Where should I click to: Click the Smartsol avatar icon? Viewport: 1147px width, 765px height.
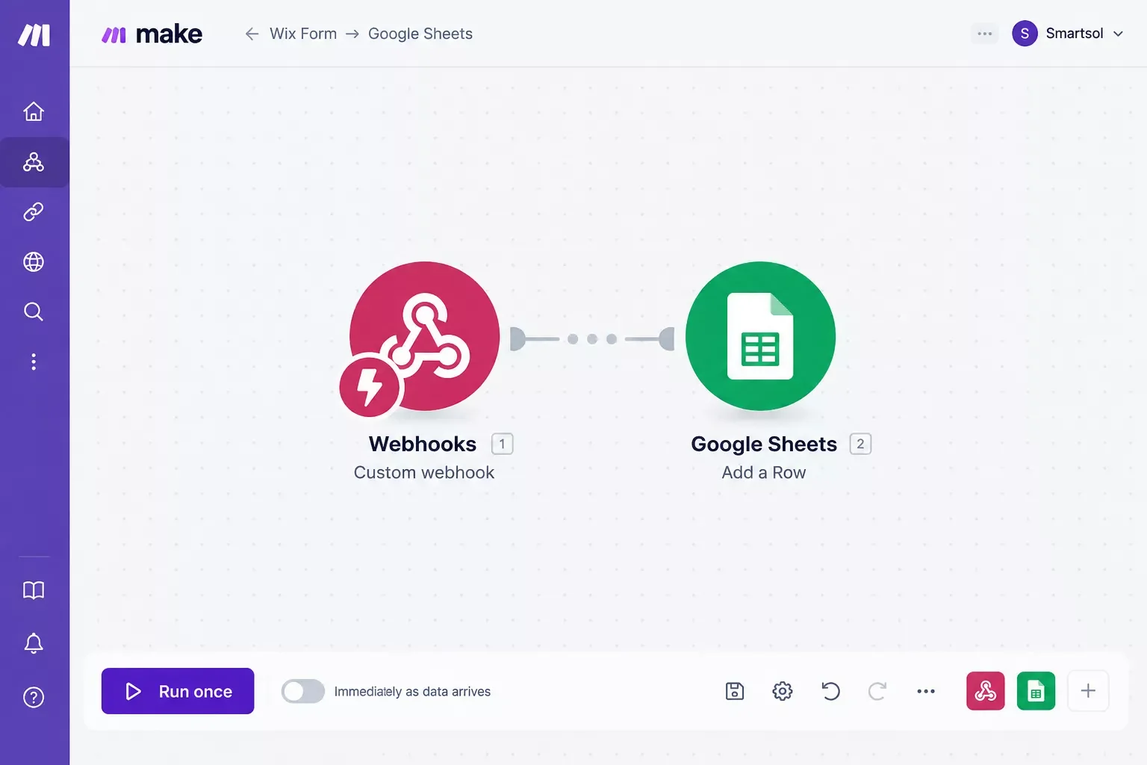[x=1025, y=34]
